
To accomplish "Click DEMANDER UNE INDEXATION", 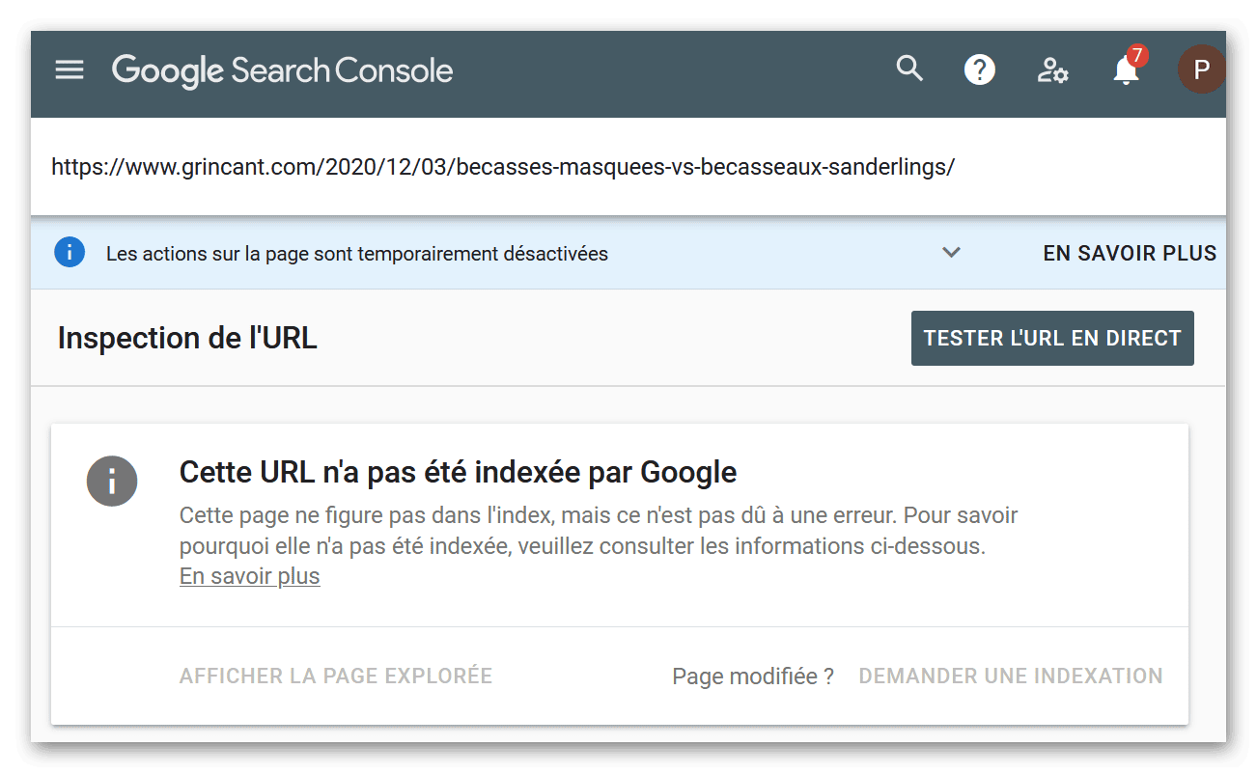I will pyautogui.click(x=1011, y=676).
